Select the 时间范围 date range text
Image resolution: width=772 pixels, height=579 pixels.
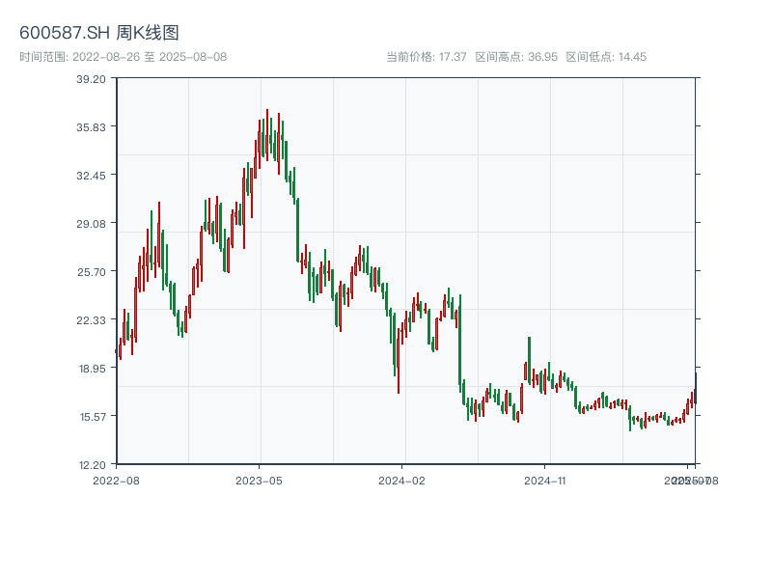(123, 57)
